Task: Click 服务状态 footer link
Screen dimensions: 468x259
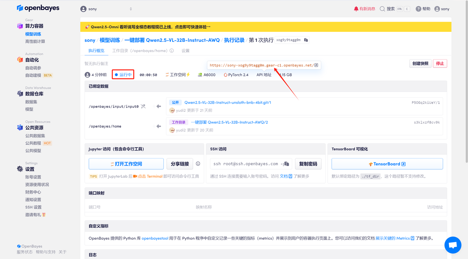Action: (24, 252)
